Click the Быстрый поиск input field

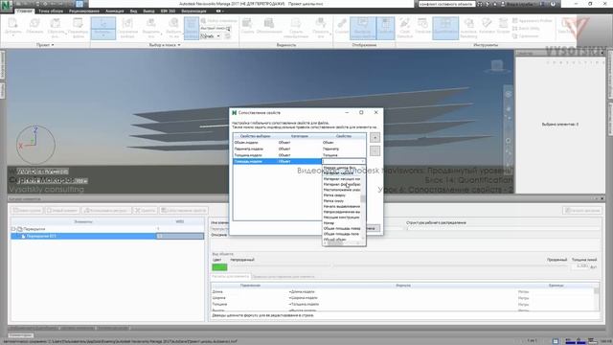(x=215, y=28)
